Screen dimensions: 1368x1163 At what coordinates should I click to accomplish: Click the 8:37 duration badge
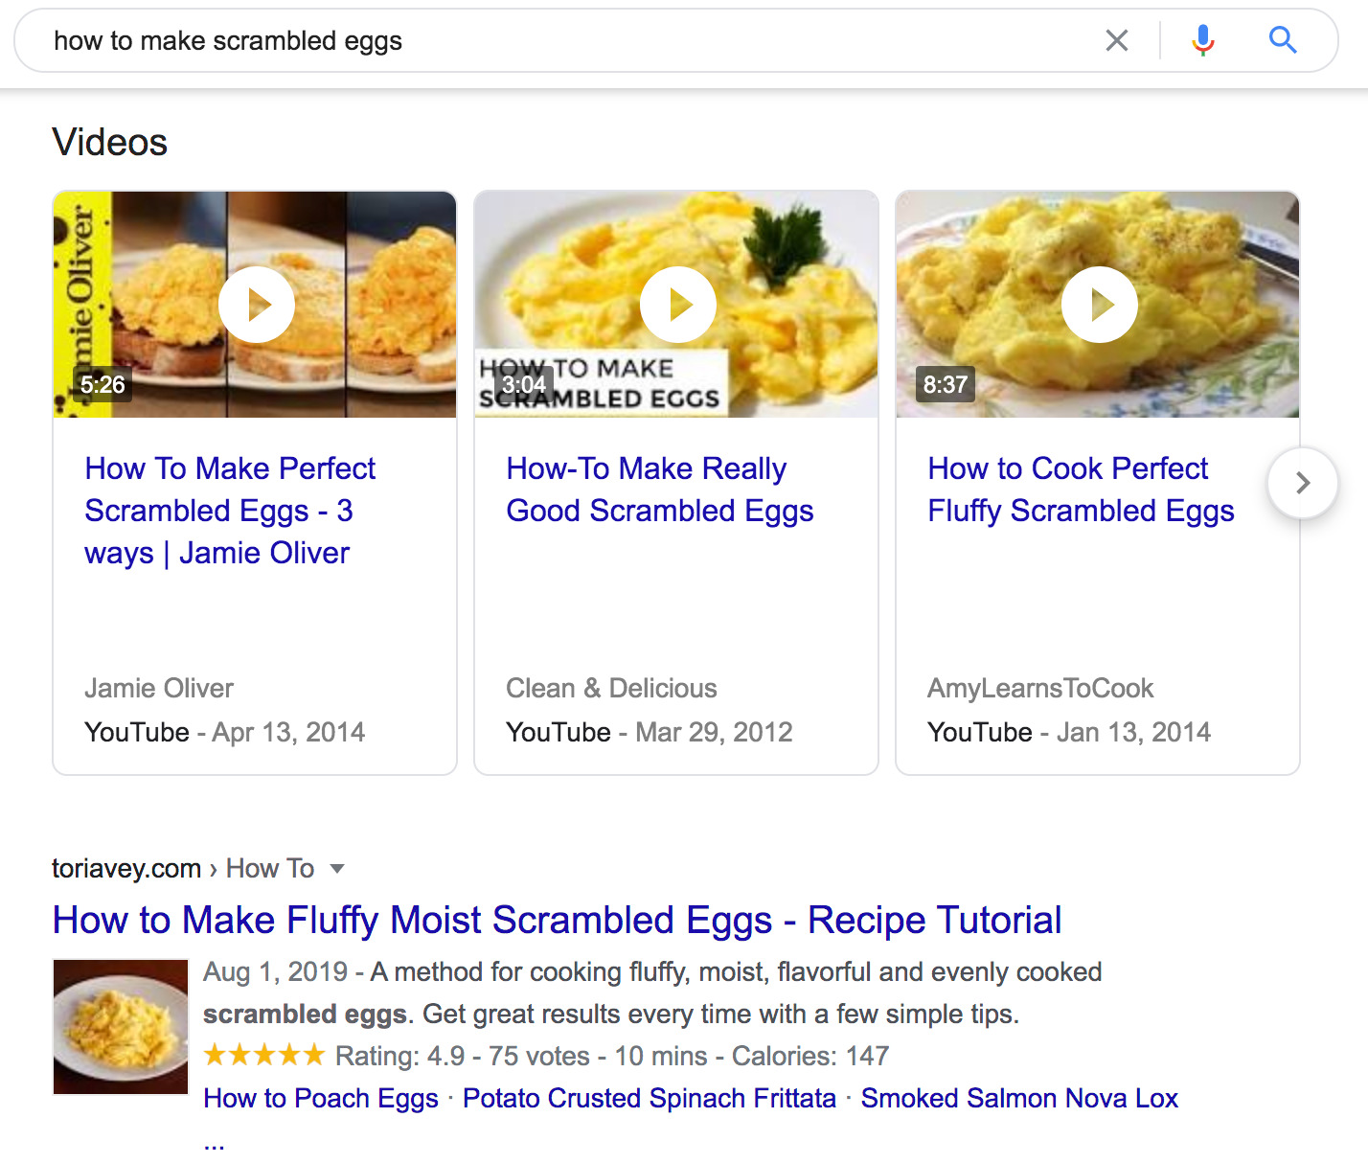point(945,384)
